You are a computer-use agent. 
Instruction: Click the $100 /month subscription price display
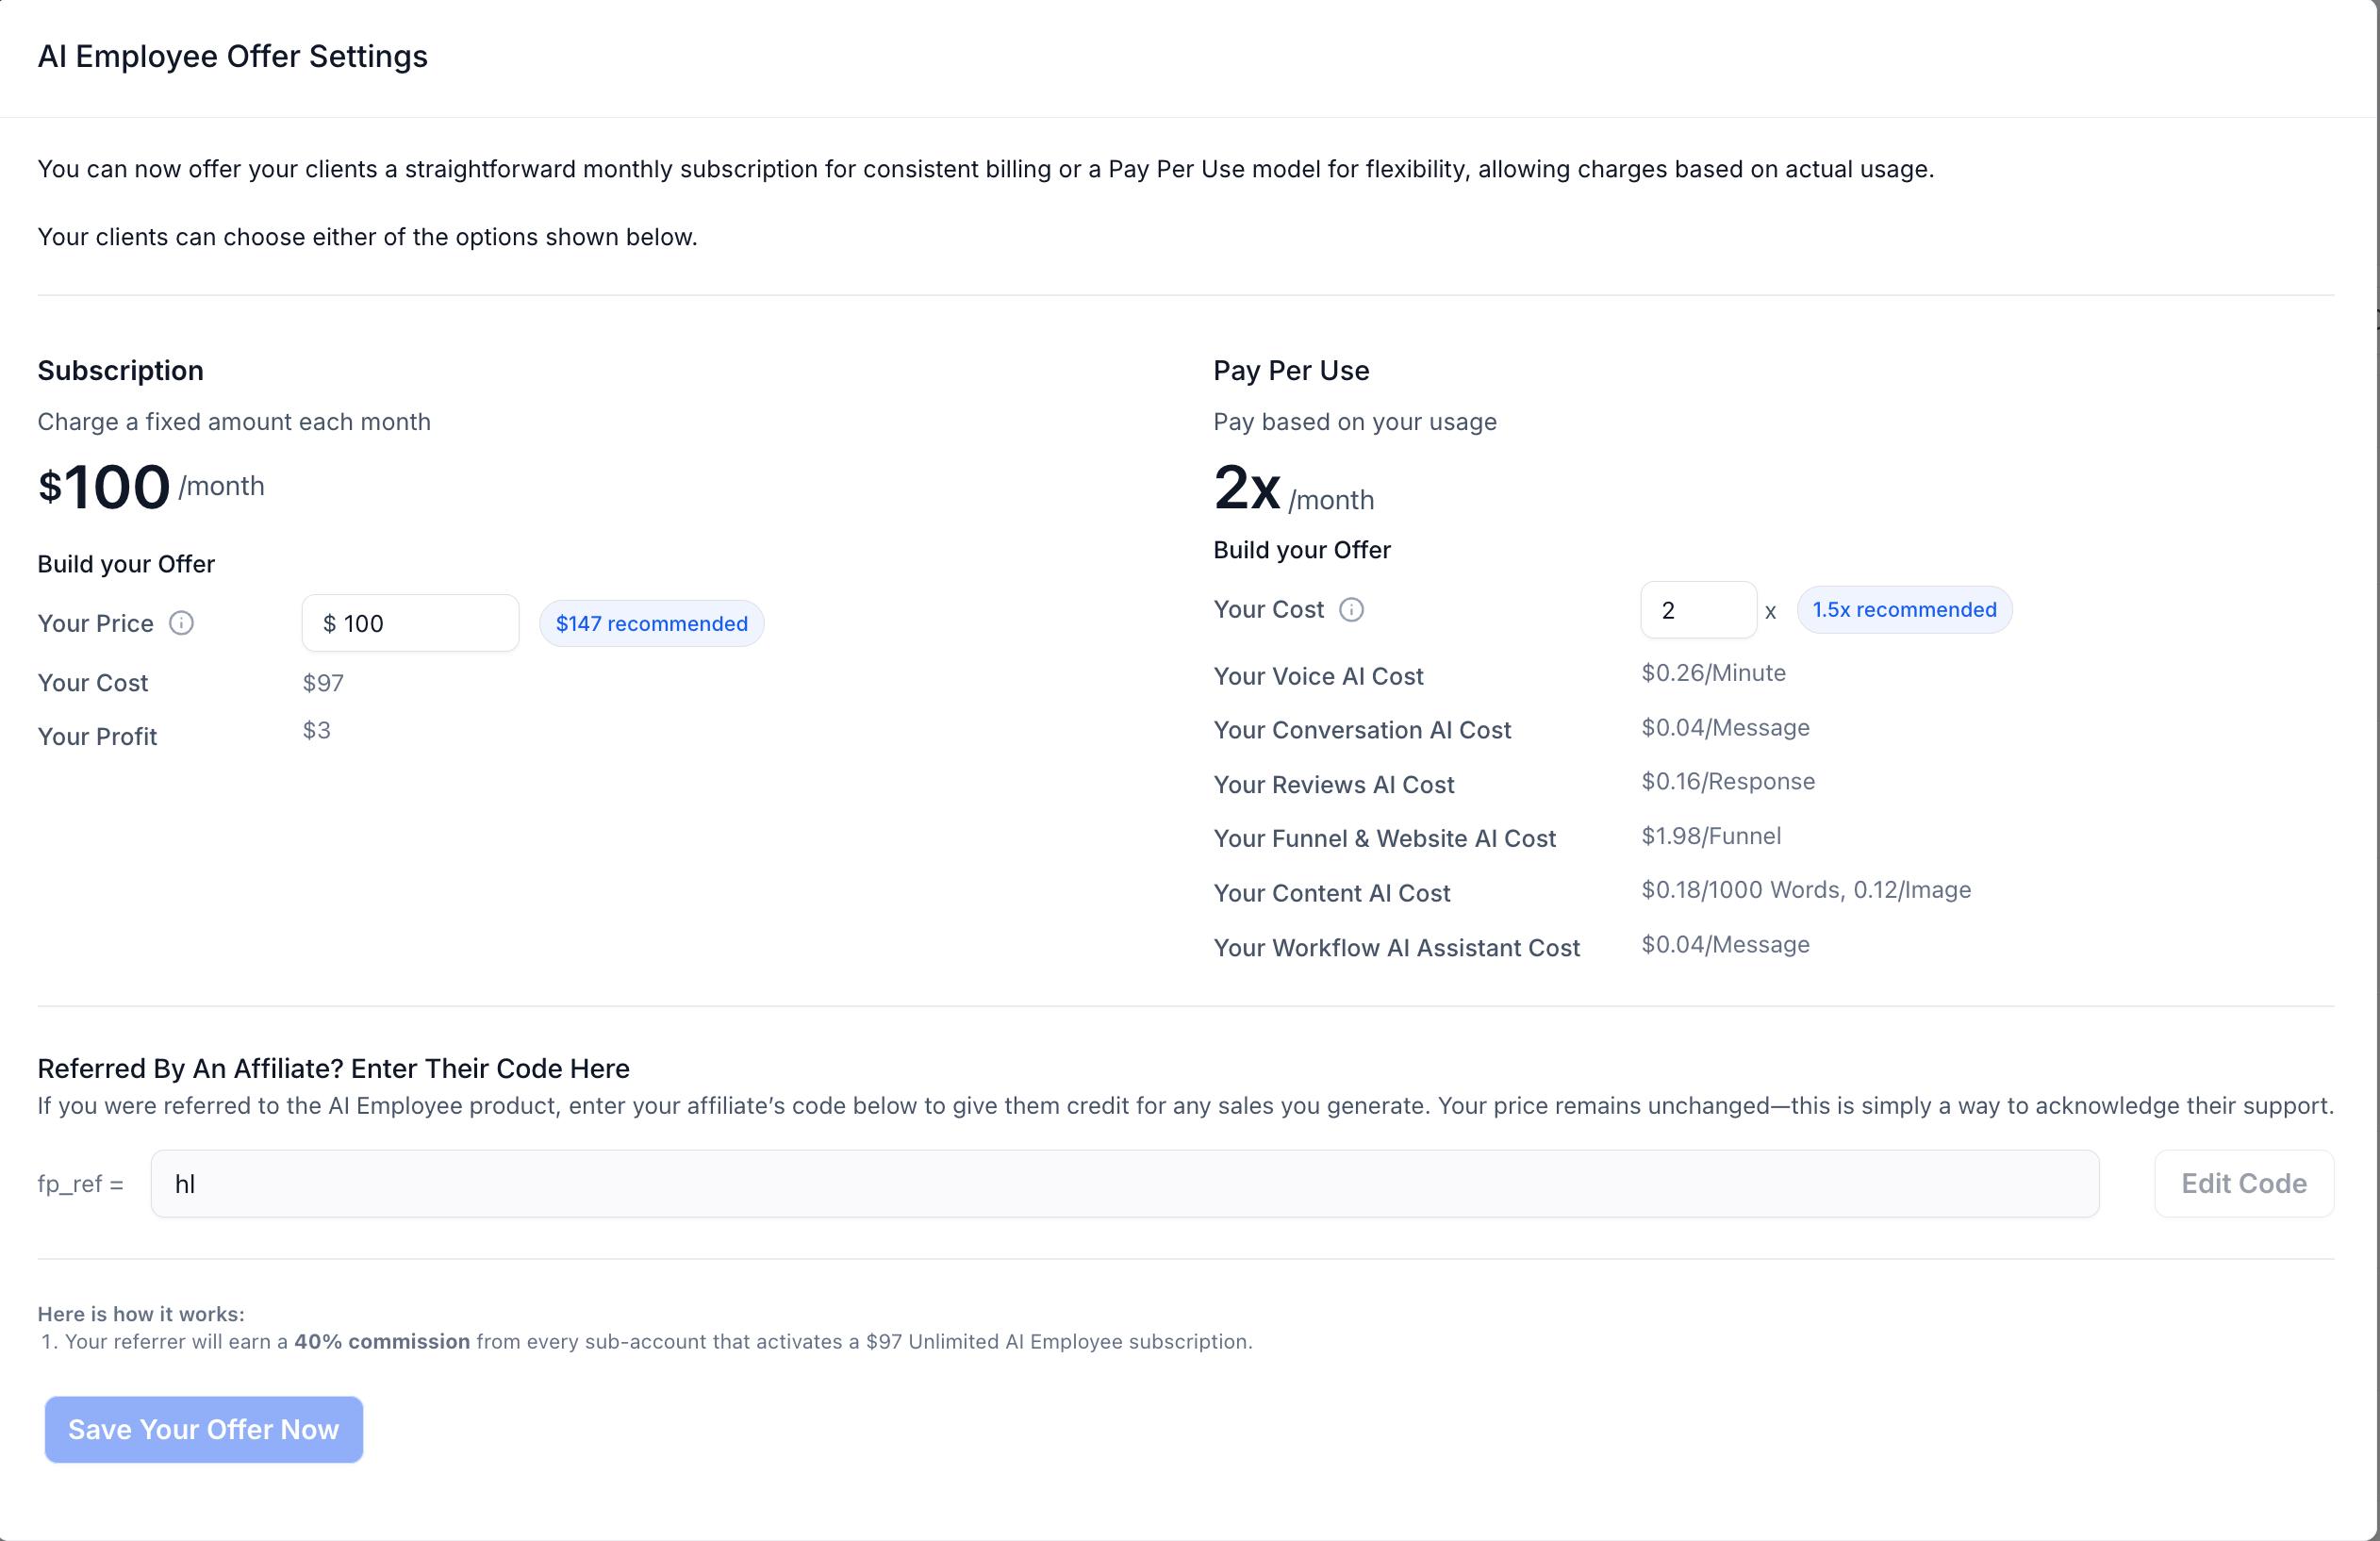[150, 486]
